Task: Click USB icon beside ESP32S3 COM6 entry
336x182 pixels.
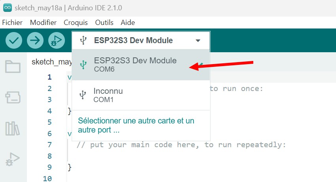Action: click(83, 64)
